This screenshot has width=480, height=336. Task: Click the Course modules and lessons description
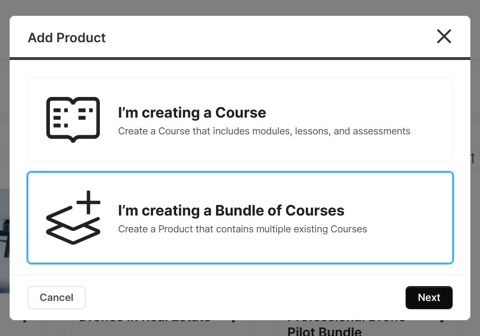coord(264,131)
